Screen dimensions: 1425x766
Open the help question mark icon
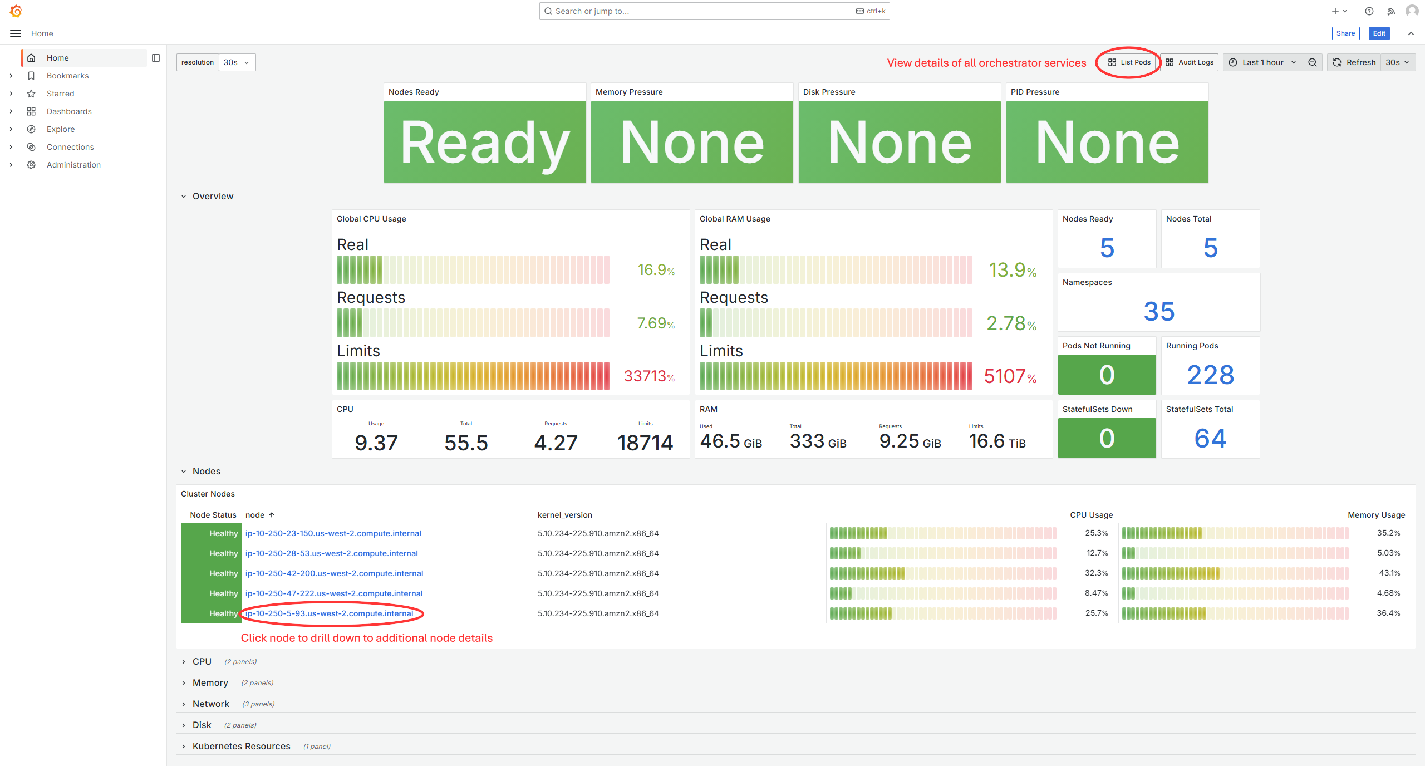1369,11
